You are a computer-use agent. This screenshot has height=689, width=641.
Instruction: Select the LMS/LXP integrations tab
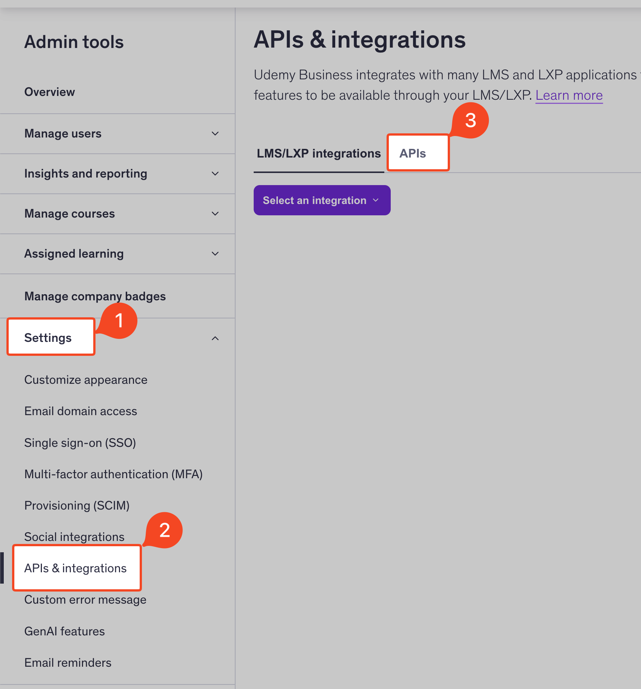[319, 153]
